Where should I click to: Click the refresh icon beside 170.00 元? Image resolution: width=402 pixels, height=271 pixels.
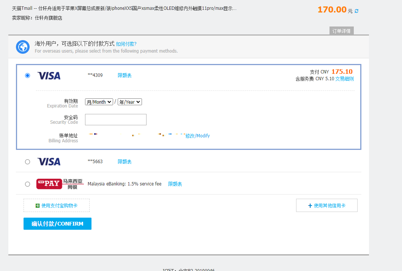coord(356,11)
